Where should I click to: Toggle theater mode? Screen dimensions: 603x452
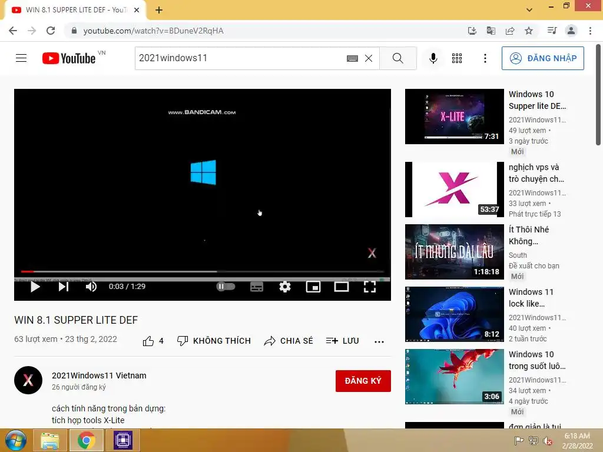tap(341, 287)
